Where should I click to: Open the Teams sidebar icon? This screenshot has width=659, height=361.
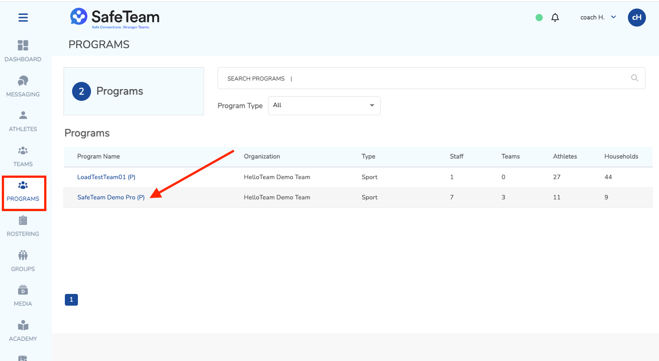pos(23,150)
